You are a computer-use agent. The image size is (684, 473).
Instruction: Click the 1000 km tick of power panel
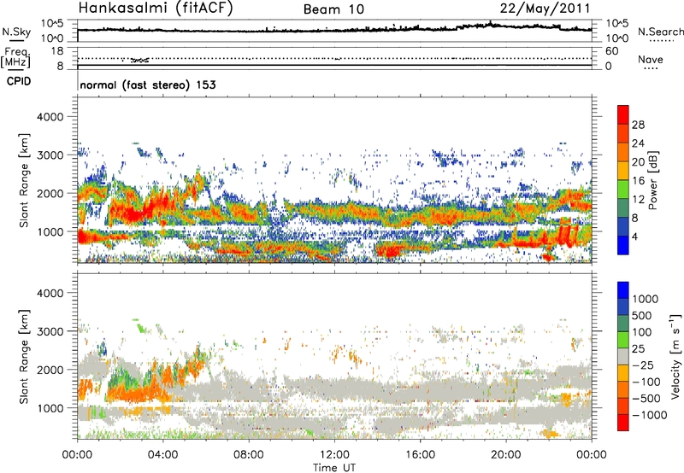pyautogui.click(x=50, y=231)
